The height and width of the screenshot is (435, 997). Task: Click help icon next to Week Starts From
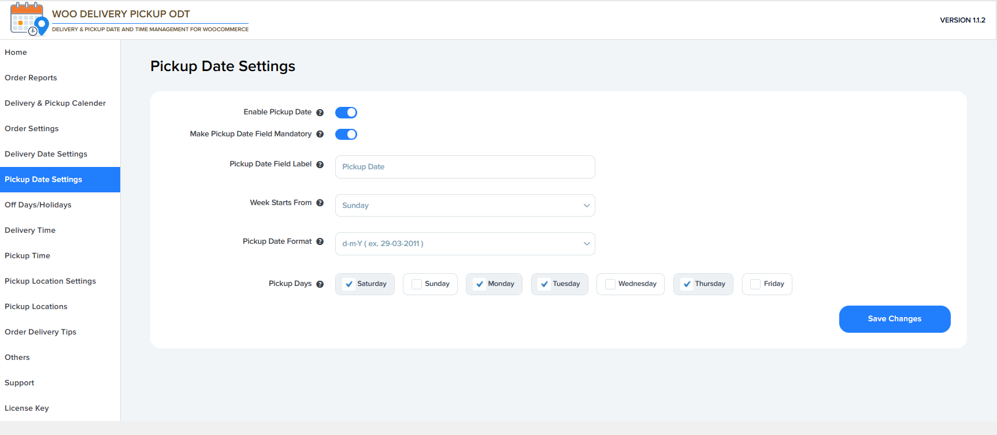click(x=320, y=203)
